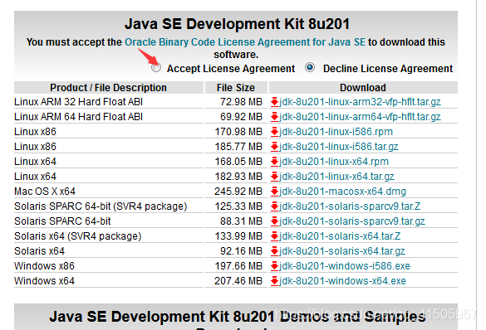Click the download arrow icon for jdk-8u201-solaris-x64.tar.gz
486x330 pixels.
tap(274, 251)
